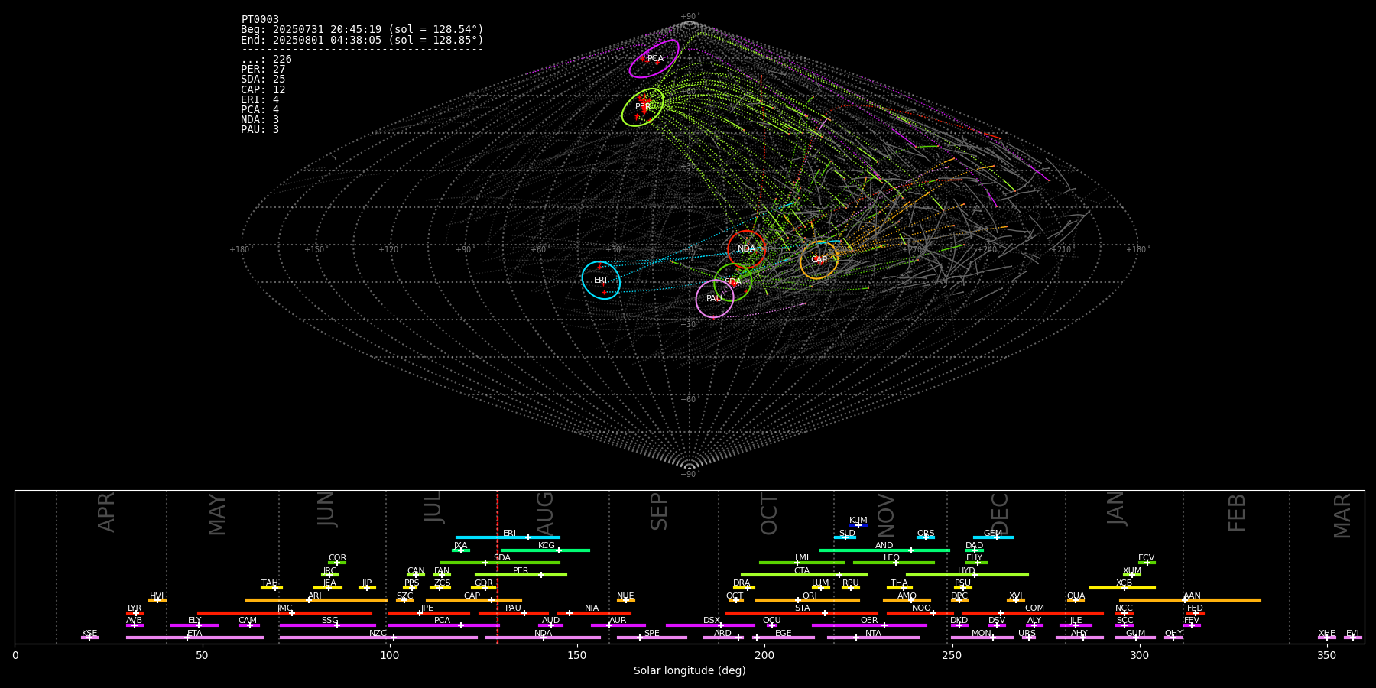Click 'PAU: 3' in the legend
Viewport: 1376px width, 688px height.
pyautogui.click(x=260, y=129)
